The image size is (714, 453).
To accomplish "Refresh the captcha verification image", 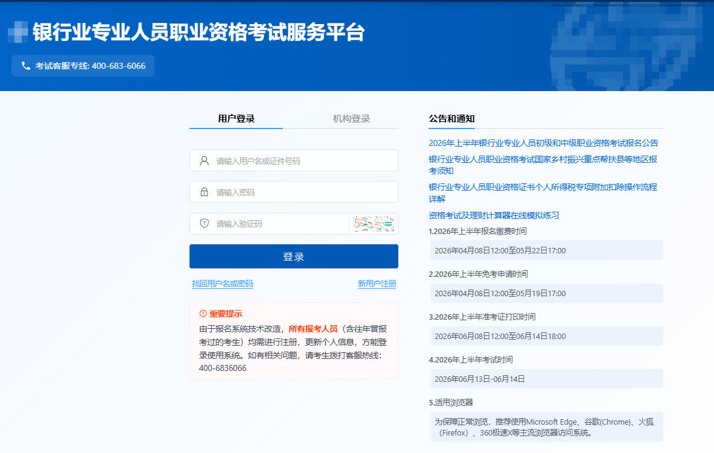I will (x=374, y=224).
